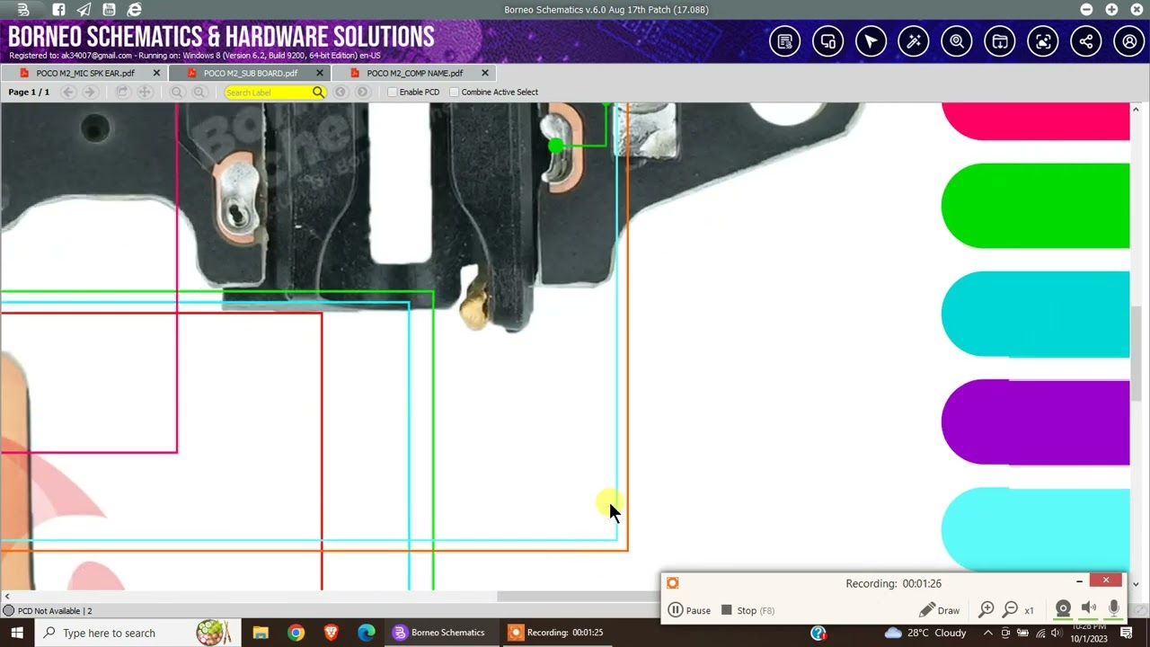Image resolution: width=1150 pixels, height=647 pixels.
Task: Toggle the Combine Active Select checkbox
Action: (x=454, y=92)
